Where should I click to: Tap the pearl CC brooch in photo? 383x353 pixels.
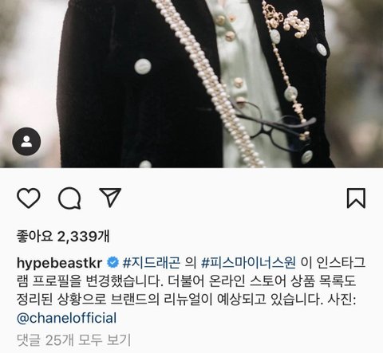(x=297, y=23)
